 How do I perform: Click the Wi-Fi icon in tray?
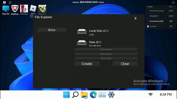click(x=150, y=95)
